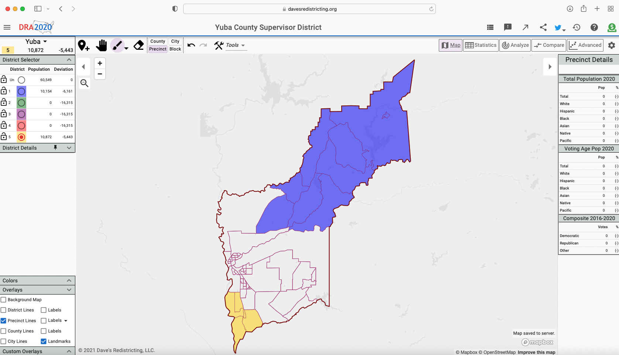619x355 pixels.
Task: Toggle lock for district 3
Action: [4, 114]
